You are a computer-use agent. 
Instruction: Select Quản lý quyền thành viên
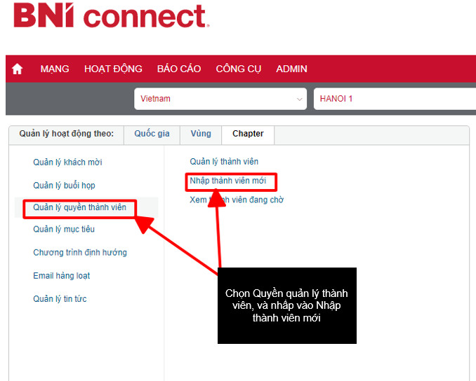(79, 207)
